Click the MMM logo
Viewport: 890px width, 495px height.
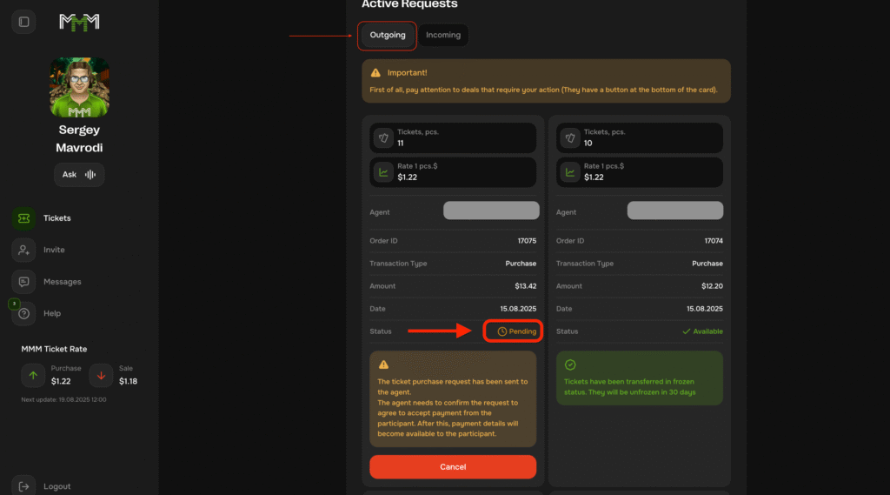[79, 22]
